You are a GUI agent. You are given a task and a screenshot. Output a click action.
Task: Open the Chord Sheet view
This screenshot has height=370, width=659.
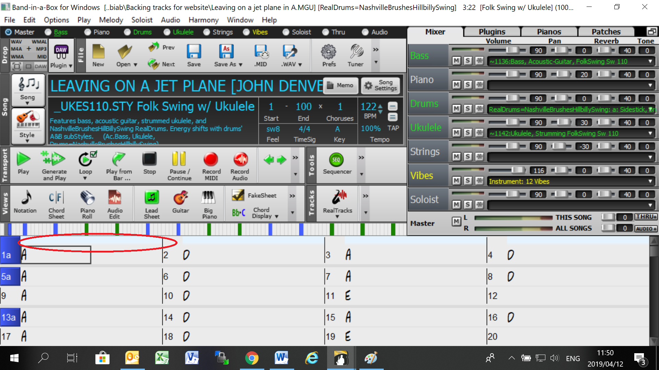coord(56,205)
